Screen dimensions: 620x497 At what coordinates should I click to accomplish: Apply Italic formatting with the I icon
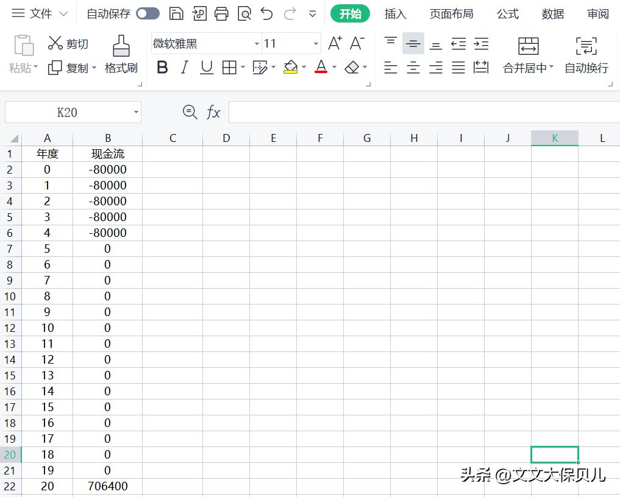click(184, 68)
